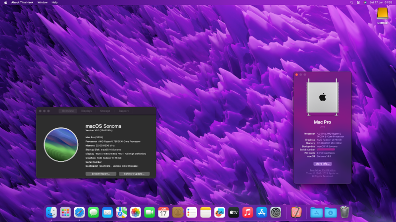This screenshot has width=396, height=222.
Task: Open Control Center in the menu bar
Action: coord(358,2)
